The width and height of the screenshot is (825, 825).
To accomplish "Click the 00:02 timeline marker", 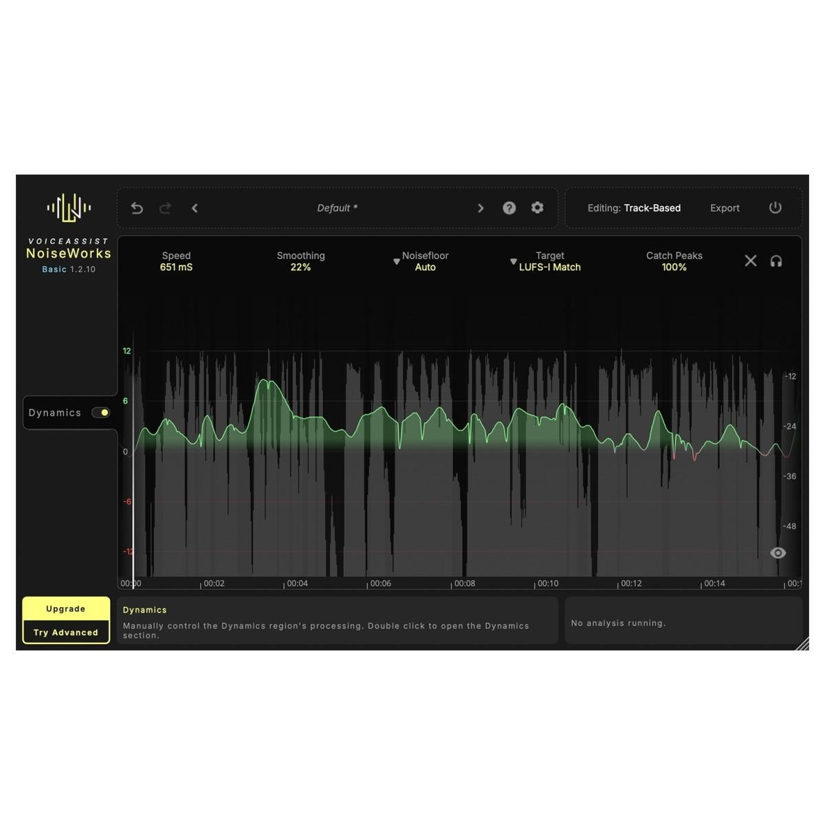I will coord(214,584).
